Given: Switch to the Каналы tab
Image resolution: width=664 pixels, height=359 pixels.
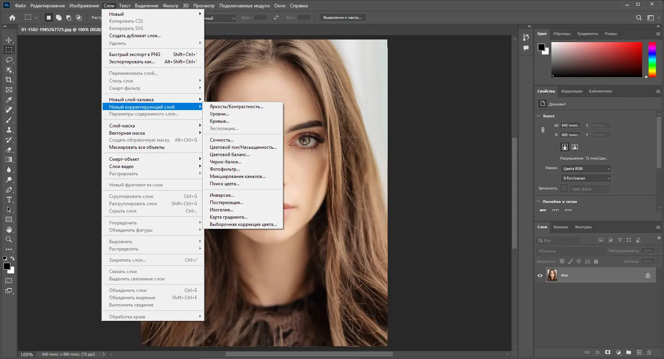Looking at the screenshot, I should 561,227.
